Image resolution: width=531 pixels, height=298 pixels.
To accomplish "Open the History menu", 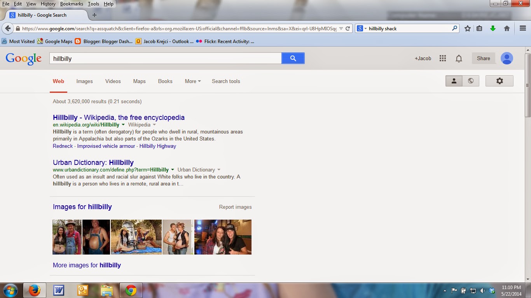I will (x=48, y=4).
